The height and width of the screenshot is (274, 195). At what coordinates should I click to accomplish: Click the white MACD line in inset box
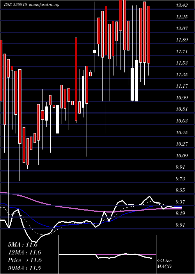(105, 256)
